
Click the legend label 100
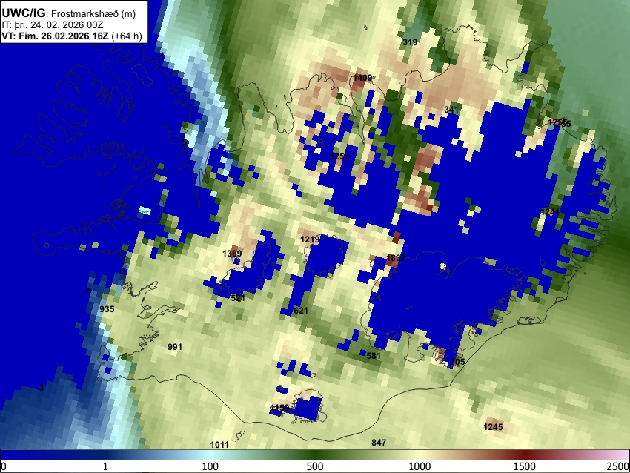point(210,466)
